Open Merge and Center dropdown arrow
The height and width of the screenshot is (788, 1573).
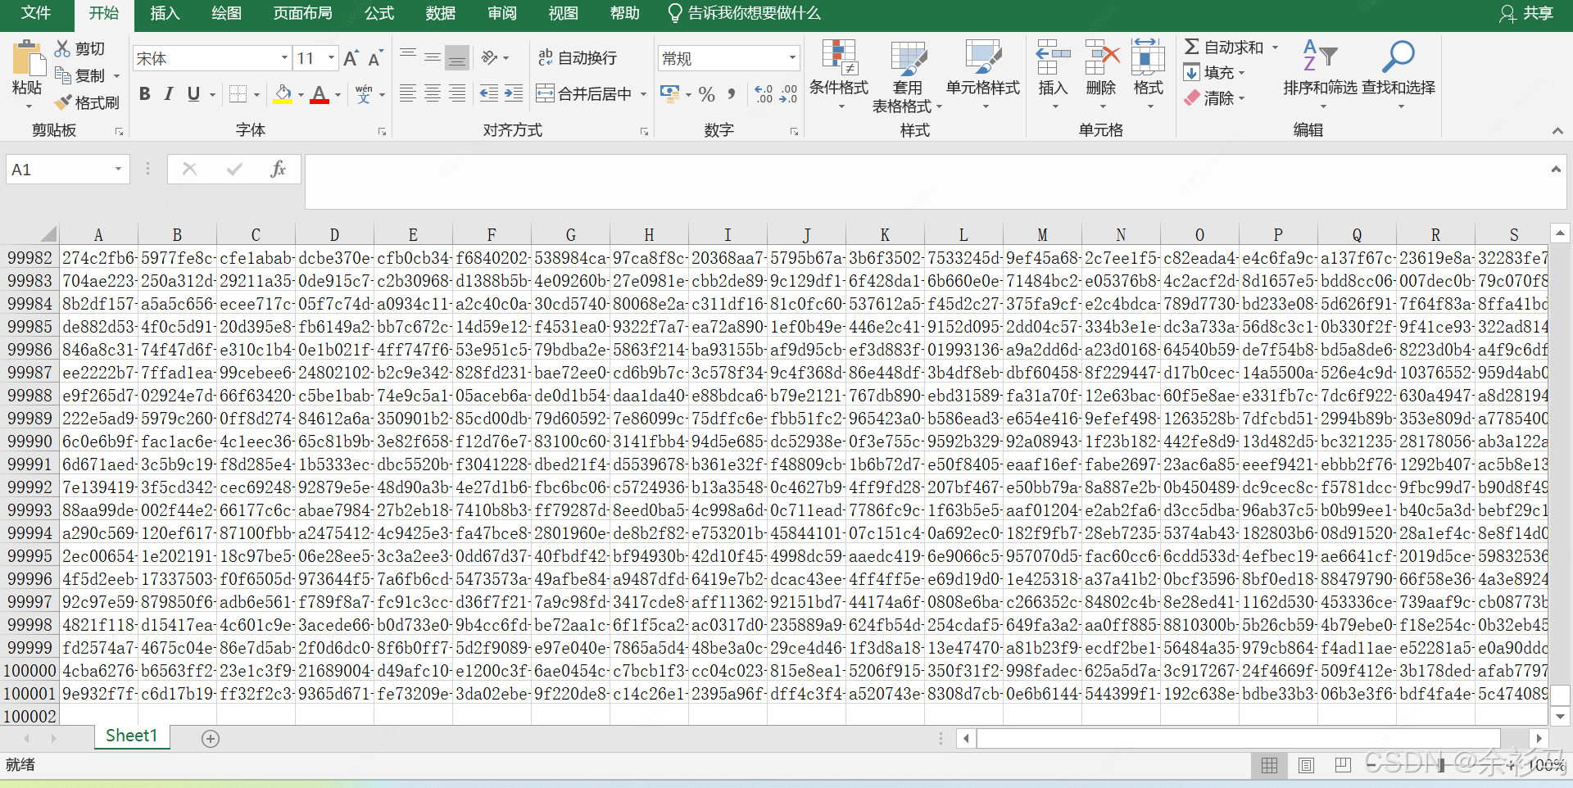tap(643, 94)
